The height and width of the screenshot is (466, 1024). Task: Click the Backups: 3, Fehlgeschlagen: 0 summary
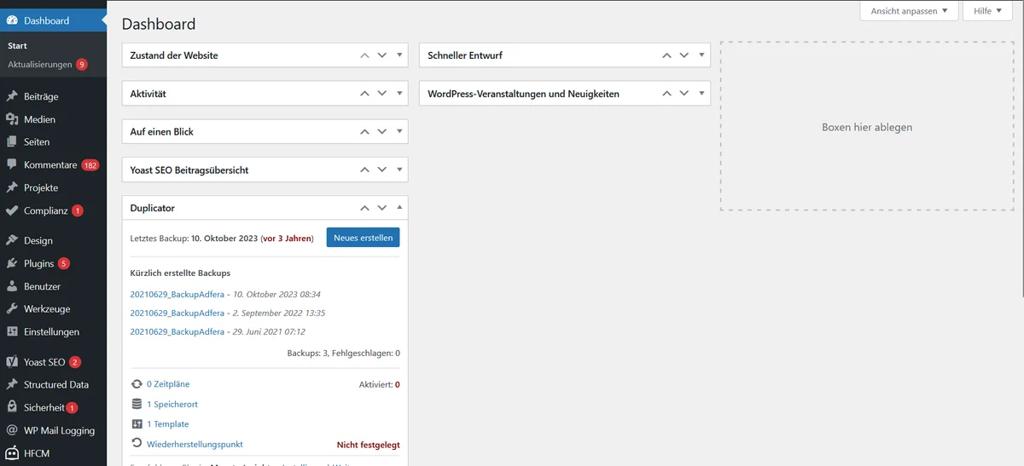click(x=344, y=353)
